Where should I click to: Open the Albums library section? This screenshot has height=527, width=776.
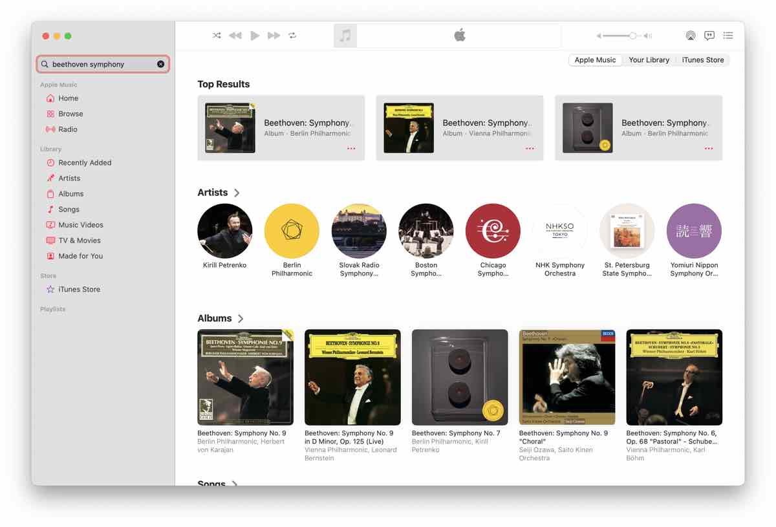tap(70, 194)
